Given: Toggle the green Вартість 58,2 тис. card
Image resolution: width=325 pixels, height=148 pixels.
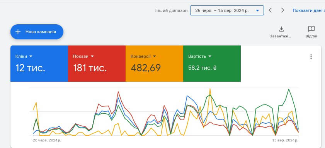Looking at the screenshot, I should [x=212, y=64].
